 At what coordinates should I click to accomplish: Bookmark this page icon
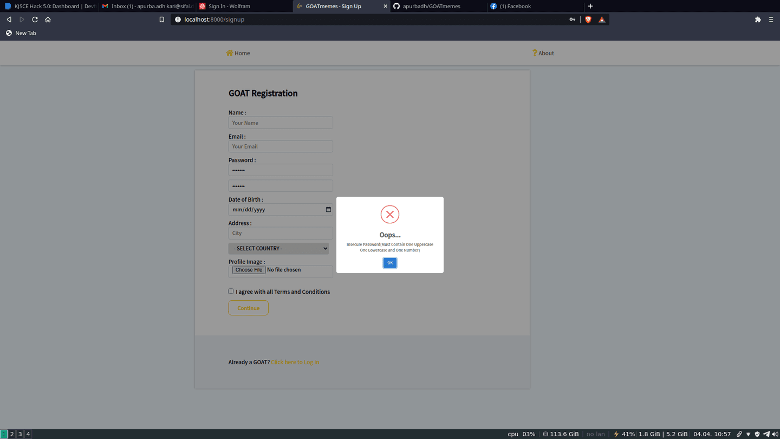pyautogui.click(x=161, y=20)
